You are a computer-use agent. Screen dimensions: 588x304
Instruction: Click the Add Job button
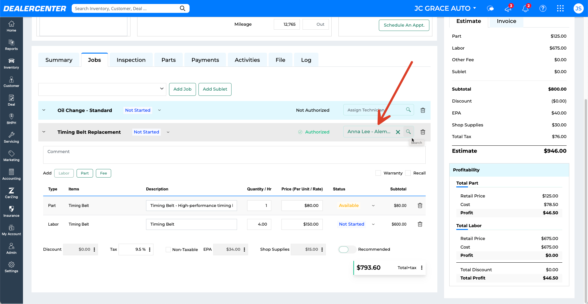183,89
